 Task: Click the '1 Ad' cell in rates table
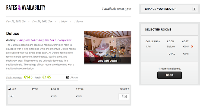11,96
